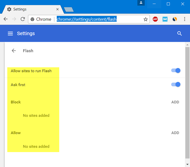Viewport: 190px width, 167px height.
Task: Search settings with the magnifier icon
Action: (180, 33)
